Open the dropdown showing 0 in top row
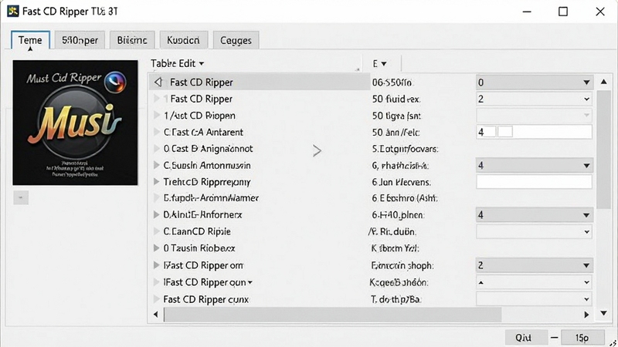The width and height of the screenshot is (618, 347). point(534,83)
